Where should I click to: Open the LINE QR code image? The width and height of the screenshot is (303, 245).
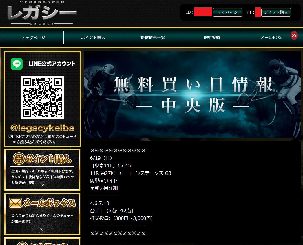tap(42, 97)
